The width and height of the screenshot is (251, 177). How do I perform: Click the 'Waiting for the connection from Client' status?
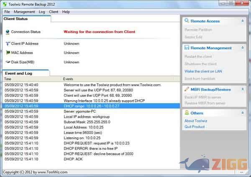(100, 32)
